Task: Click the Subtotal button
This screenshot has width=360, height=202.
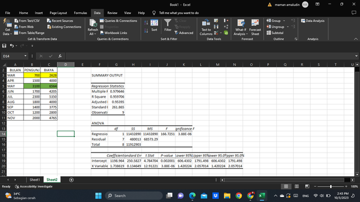Action: [x=275, y=33]
